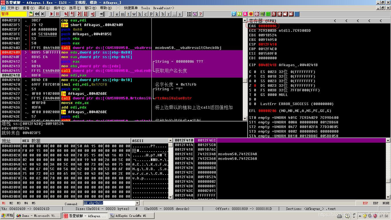Click the 寄存器 (FPU) registers header

(262, 21)
